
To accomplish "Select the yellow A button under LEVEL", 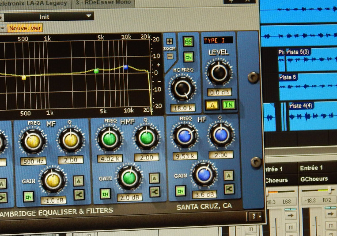I will pyautogui.click(x=212, y=105).
